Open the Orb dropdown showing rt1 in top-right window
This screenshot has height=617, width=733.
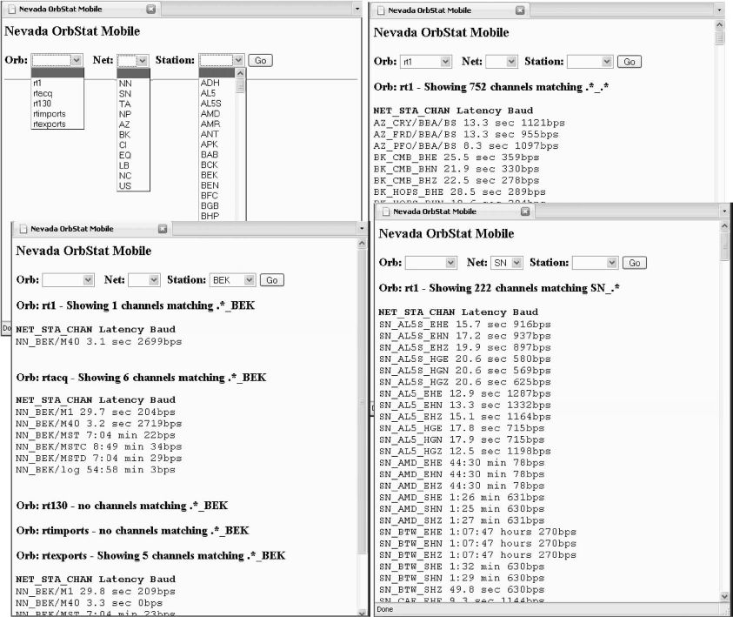426,62
